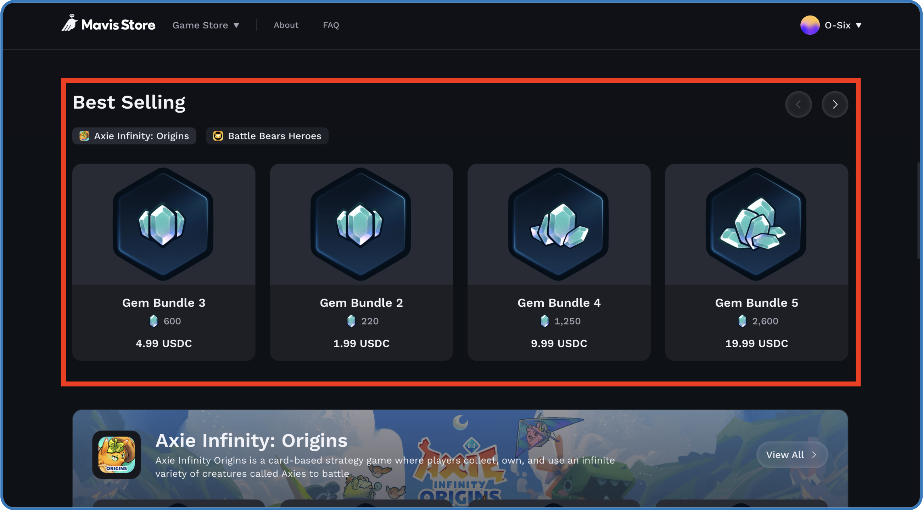This screenshot has width=923, height=510.
Task: Click the Axie Origins app icon in banner
Action: pyautogui.click(x=116, y=454)
